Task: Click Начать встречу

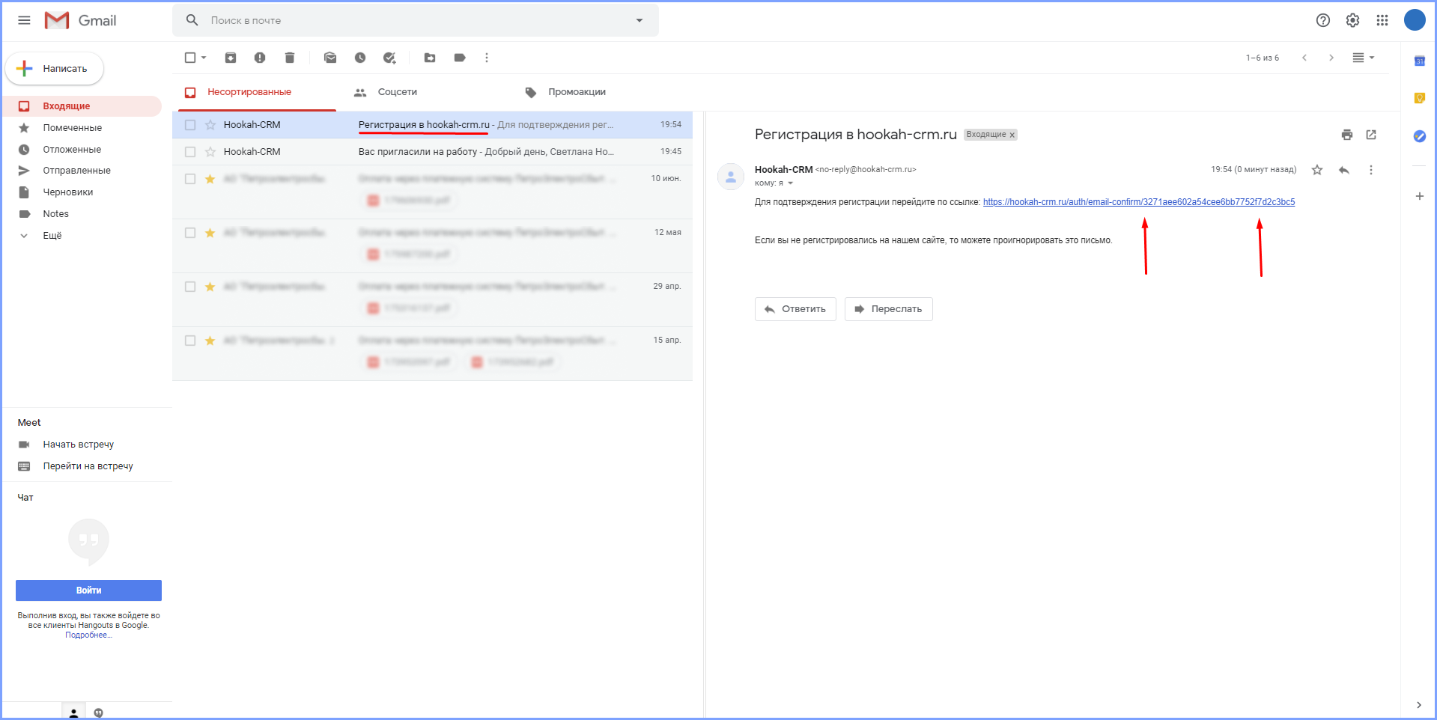Action: [x=78, y=445]
